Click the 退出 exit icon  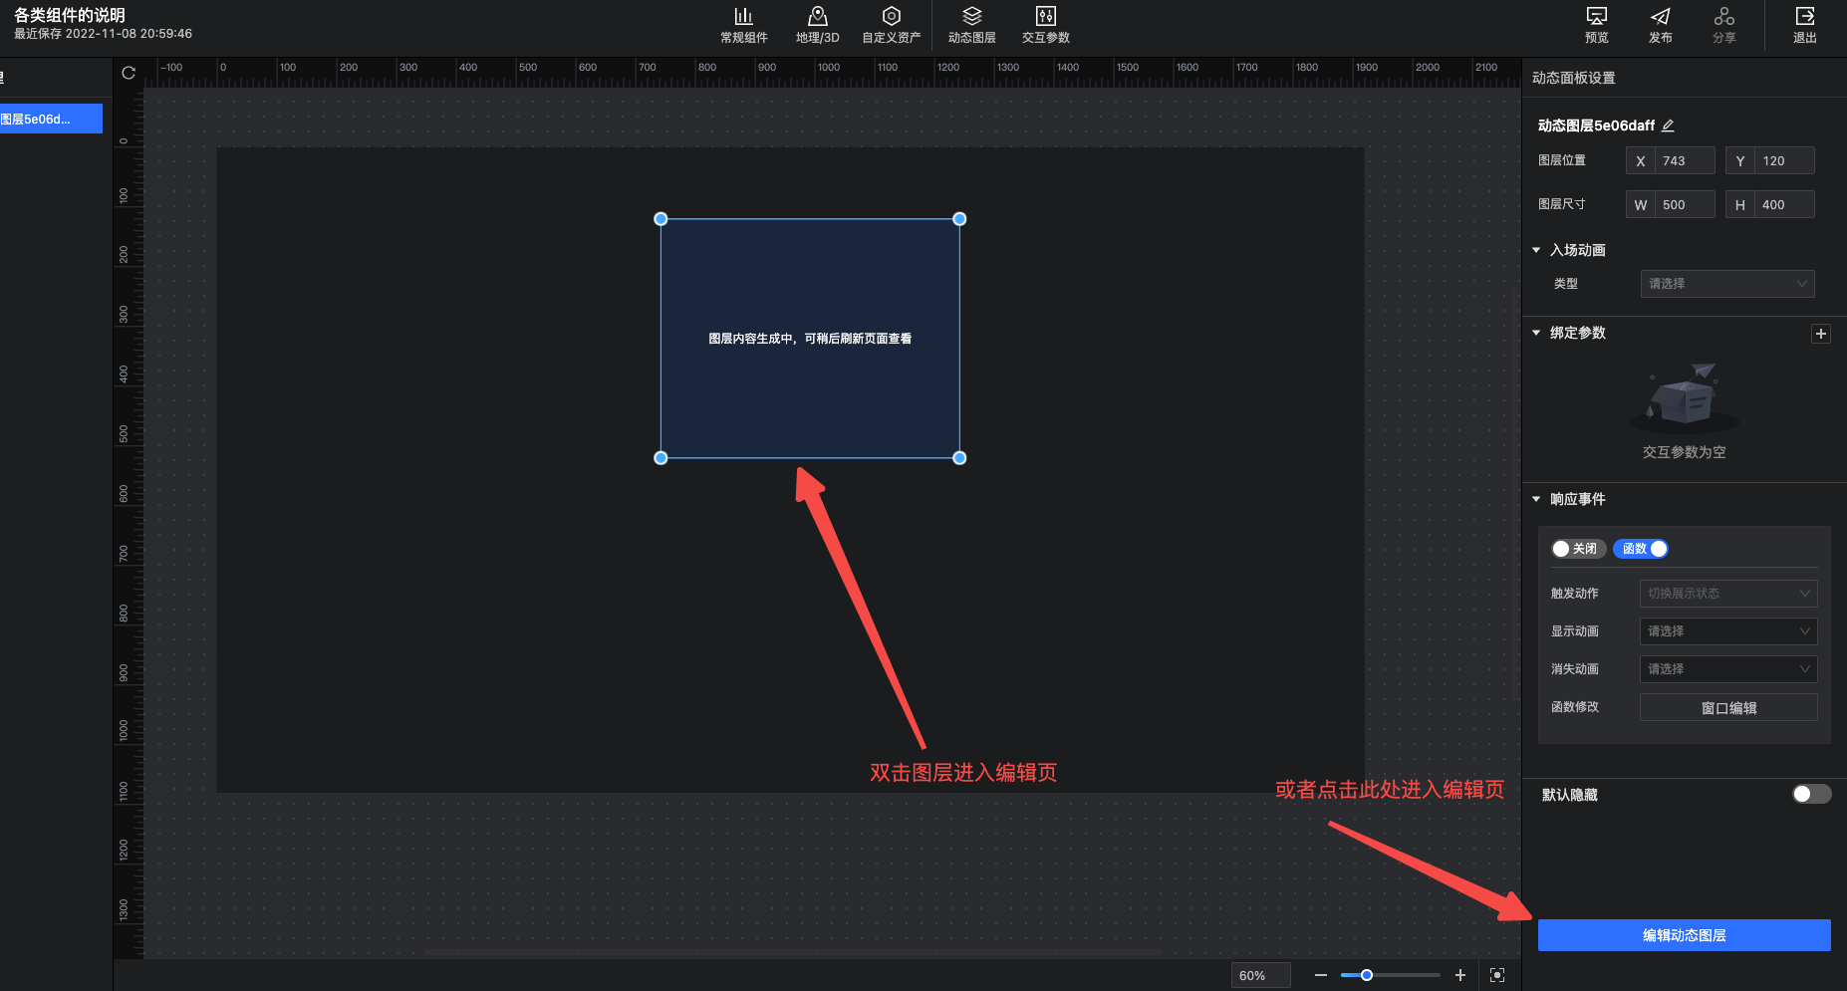tap(1804, 17)
